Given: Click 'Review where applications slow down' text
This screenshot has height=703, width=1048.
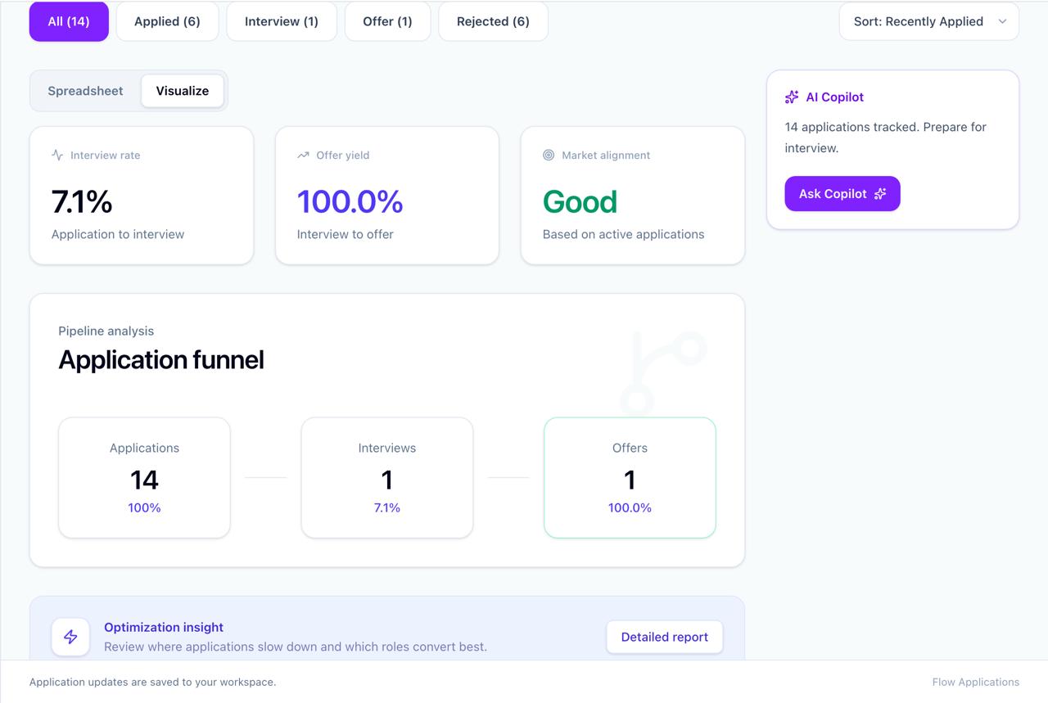Looking at the screenshot, I should tap(296, 647).
